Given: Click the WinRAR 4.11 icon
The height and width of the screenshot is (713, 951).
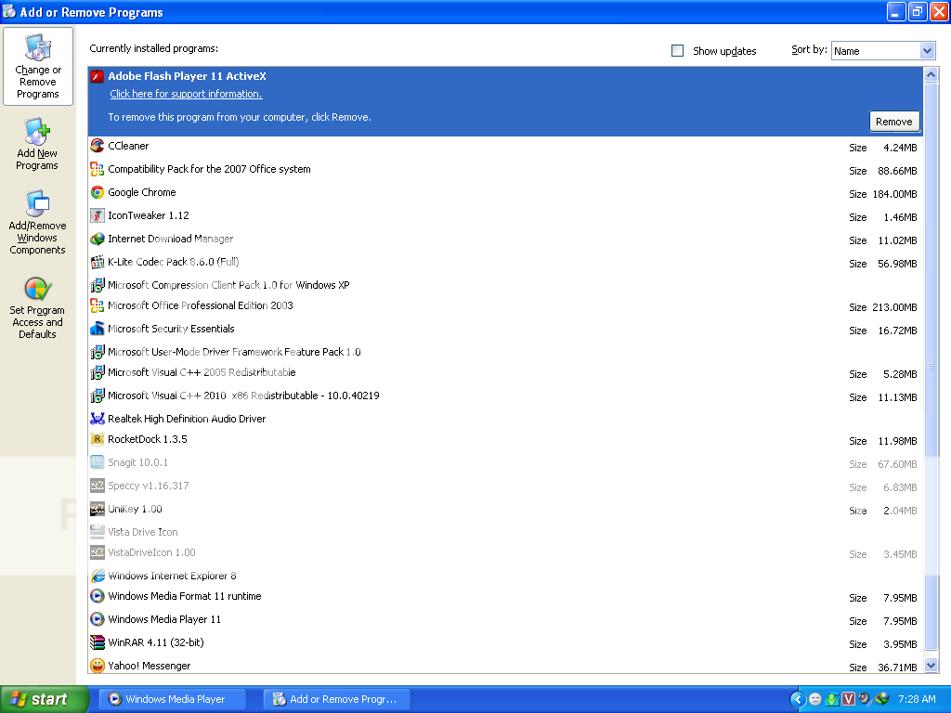Looking at the screenshot, I should (97, 642).
